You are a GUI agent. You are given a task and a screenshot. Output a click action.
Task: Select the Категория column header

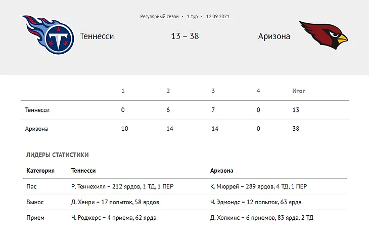pos(40,171)
